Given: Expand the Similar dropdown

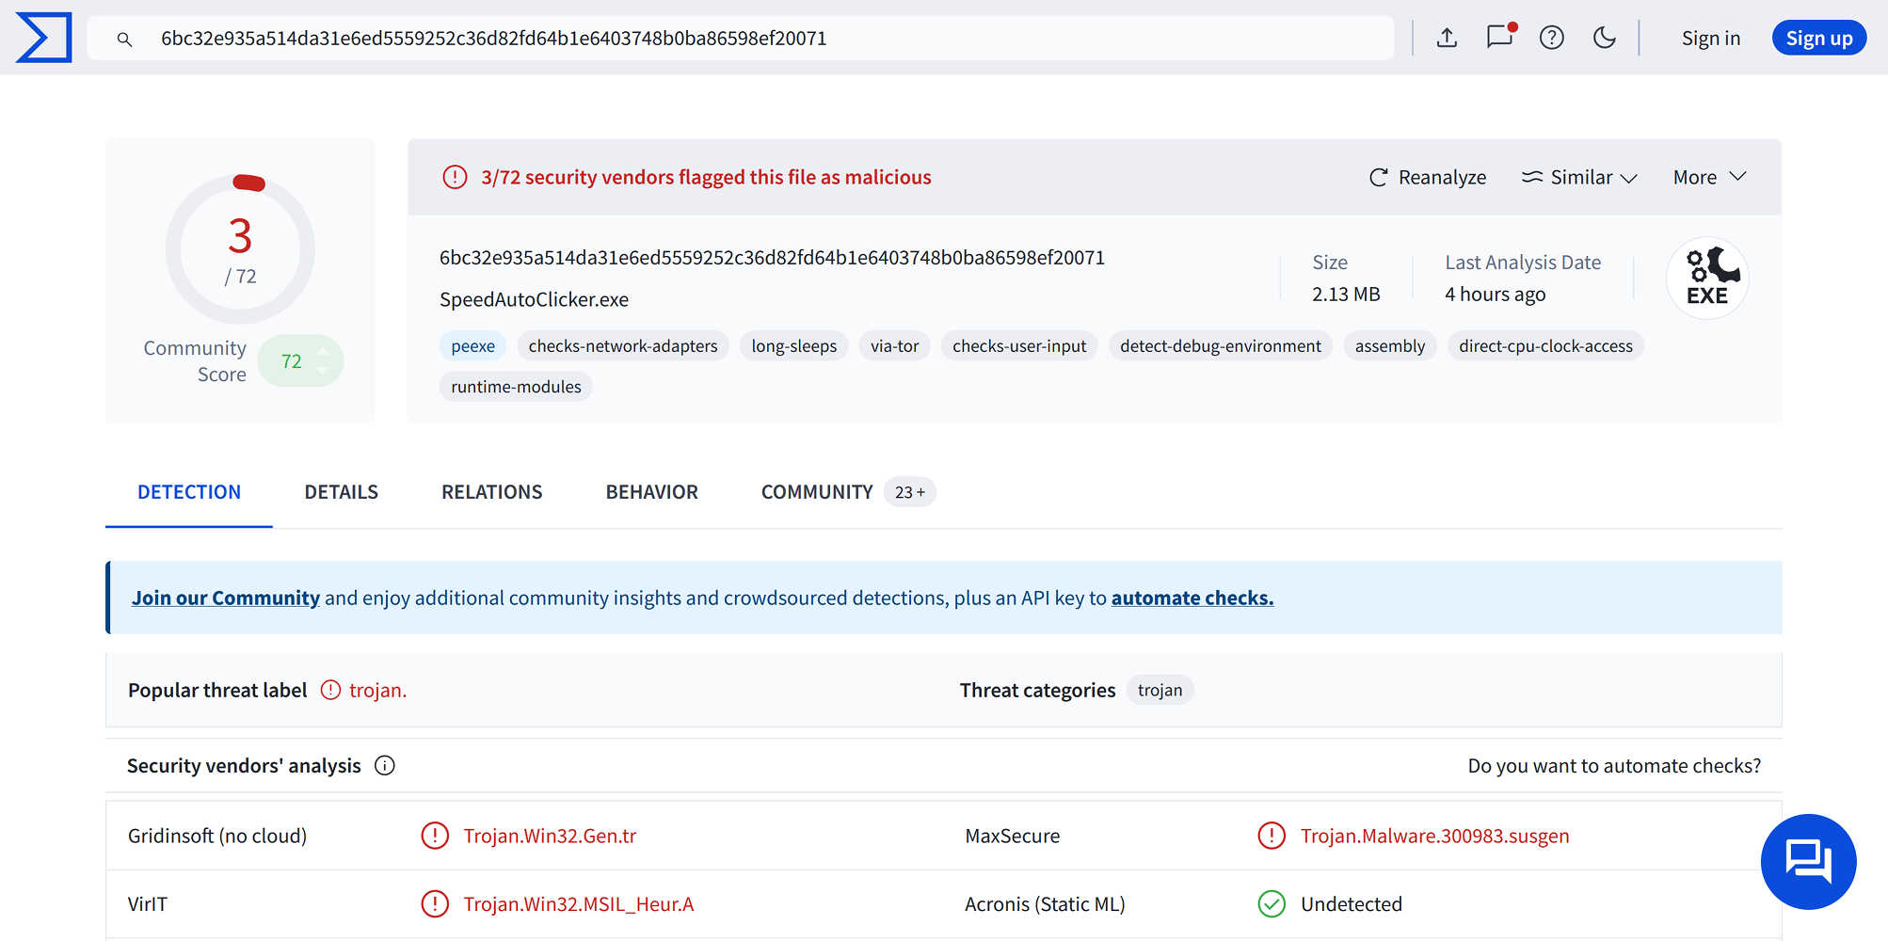Looking at the screenshot, I should click(1578, 177).
